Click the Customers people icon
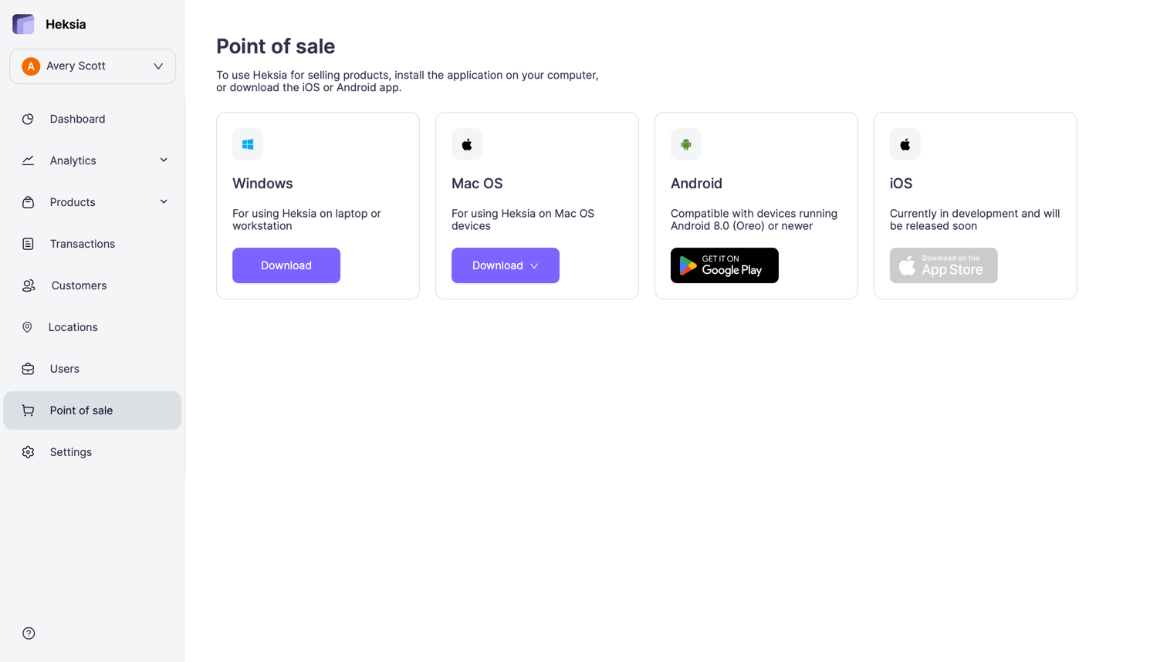 (28, 285)
